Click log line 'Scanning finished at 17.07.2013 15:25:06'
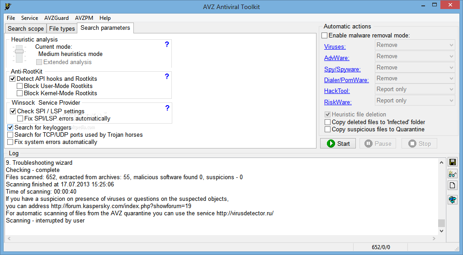The width and height of the screenshot is (463, 255). click(x=60, y=185)
